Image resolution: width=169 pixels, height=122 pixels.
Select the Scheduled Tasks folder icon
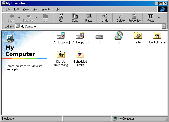80,55
